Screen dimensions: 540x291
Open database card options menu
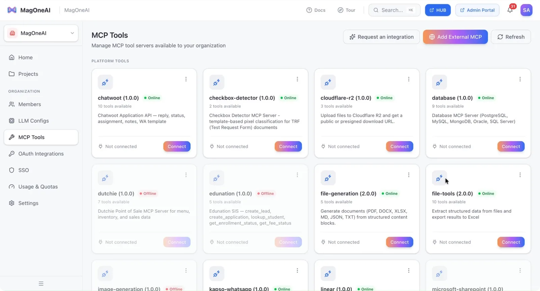tap(520, 79)
